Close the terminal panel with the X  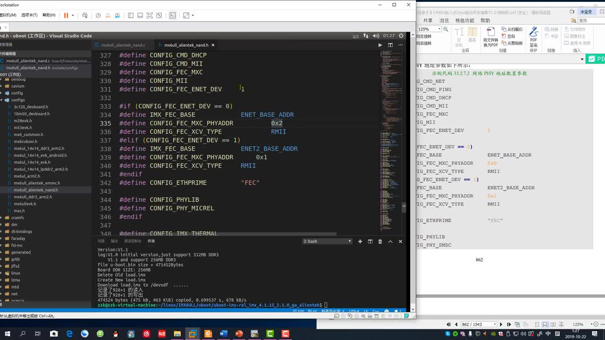pos(400,241)
